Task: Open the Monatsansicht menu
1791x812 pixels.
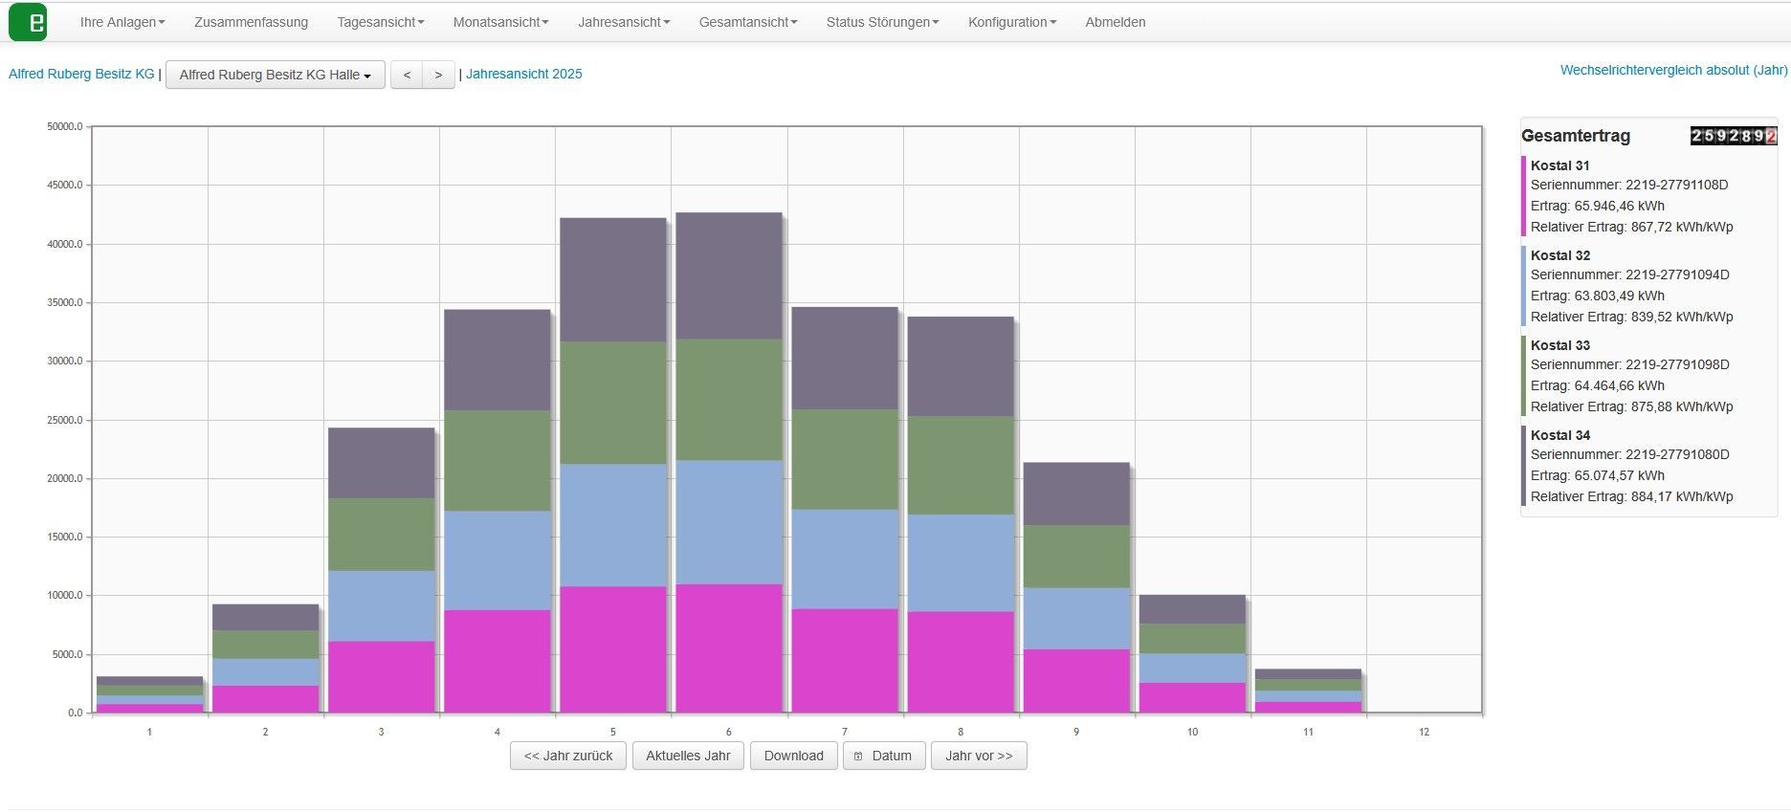Action: (x=500, y=22)
